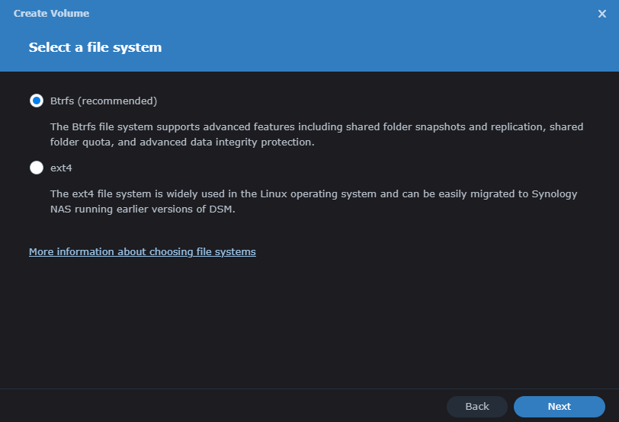This screenshot has height=422, width=619.
Task: Go to previous step with Back
Action: pos(477,407)
